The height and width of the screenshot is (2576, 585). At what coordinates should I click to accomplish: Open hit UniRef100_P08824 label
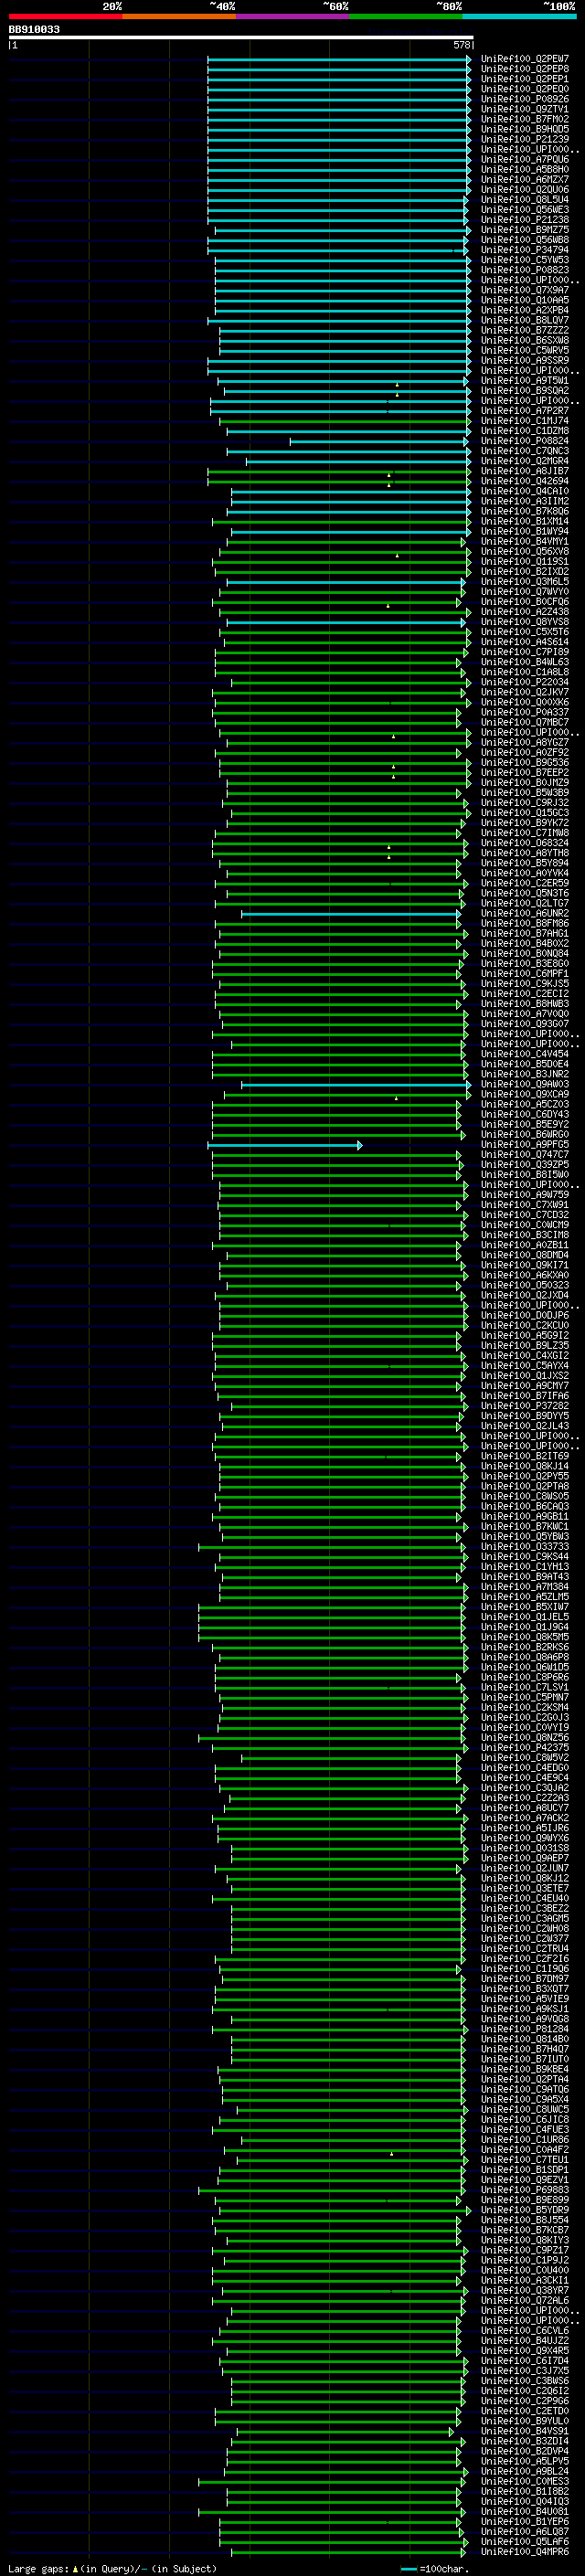pos(525,441)
